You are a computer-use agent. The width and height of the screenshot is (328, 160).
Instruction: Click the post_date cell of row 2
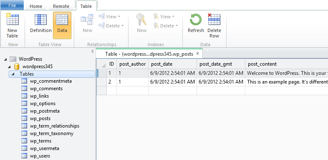173,82
